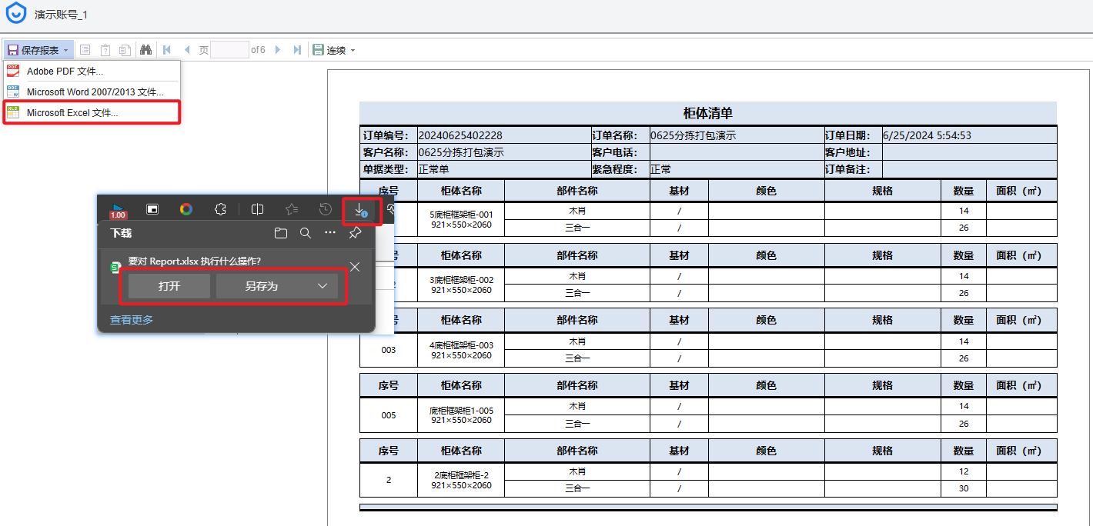Click the browser downloads arrow icon
This screenshot has height=526, width=1093.
(x=359, y=209)
